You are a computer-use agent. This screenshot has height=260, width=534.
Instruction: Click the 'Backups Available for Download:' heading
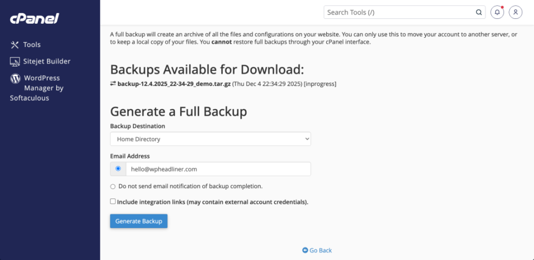pos(207,69)
